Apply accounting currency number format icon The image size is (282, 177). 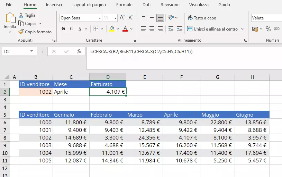pos(255,29)
